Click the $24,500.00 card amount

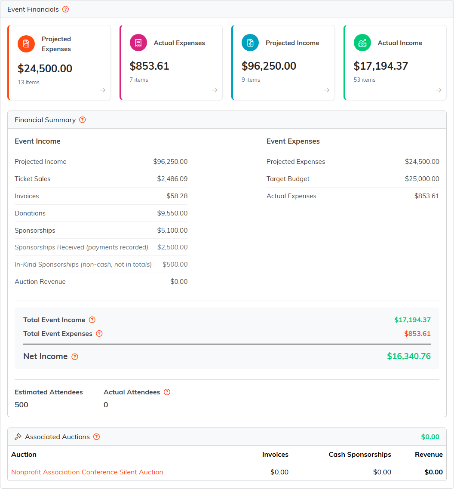click(x=45, y=69)
